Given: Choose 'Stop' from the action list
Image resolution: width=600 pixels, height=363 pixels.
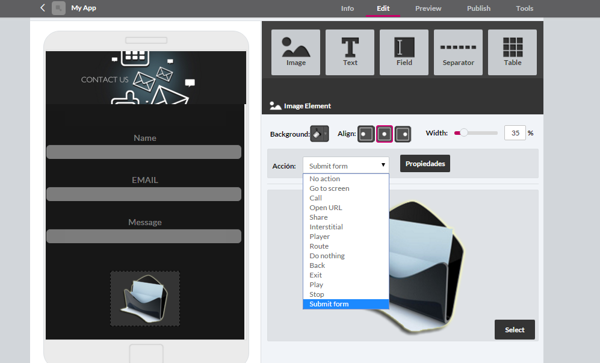Looking at the screenshot, I should (346, 294).
